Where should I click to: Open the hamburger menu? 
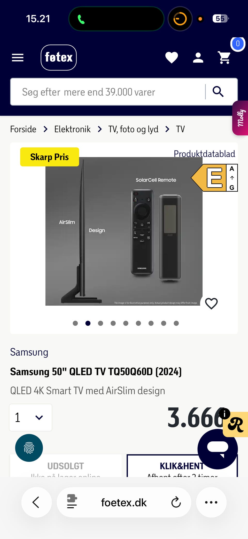point(18,58)
